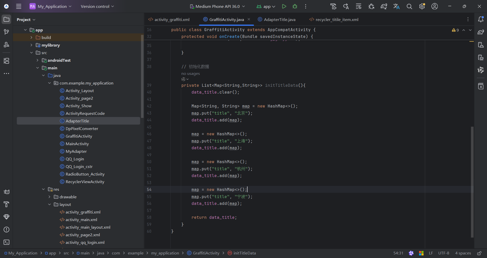Open the Notifications bell panel
This screenshot has height=258, width=487.
pyautogui.click(x=481, y=19)
